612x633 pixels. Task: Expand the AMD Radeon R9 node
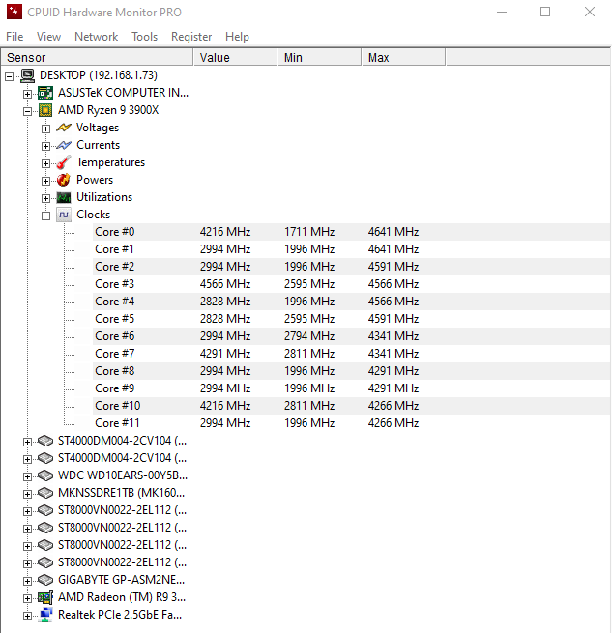pos(27,598)
